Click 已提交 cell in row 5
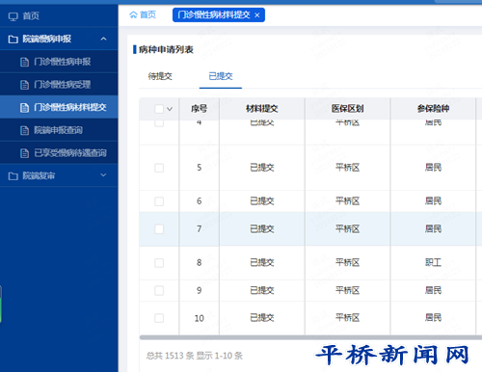The height and width of the screenshot is (372, 482). tap(262, 168)
